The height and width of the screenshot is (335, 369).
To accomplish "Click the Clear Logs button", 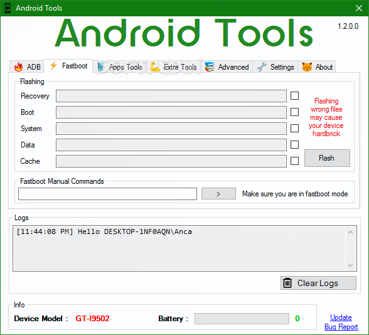I will (x=318, y=283).
